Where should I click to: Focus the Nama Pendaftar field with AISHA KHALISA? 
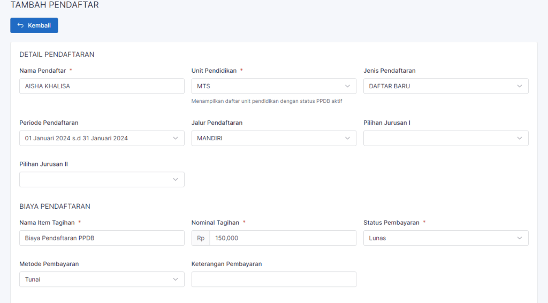(x=102, y=86)
